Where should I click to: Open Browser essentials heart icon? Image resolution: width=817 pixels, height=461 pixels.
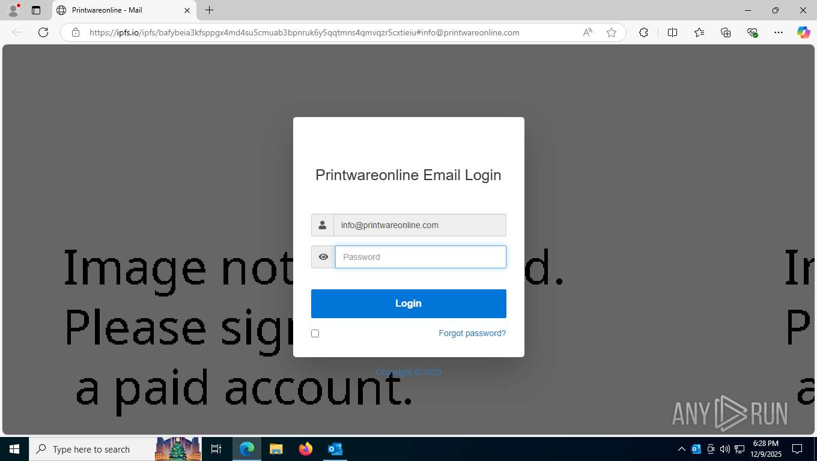pyautogui.click(x=752, y=32)
